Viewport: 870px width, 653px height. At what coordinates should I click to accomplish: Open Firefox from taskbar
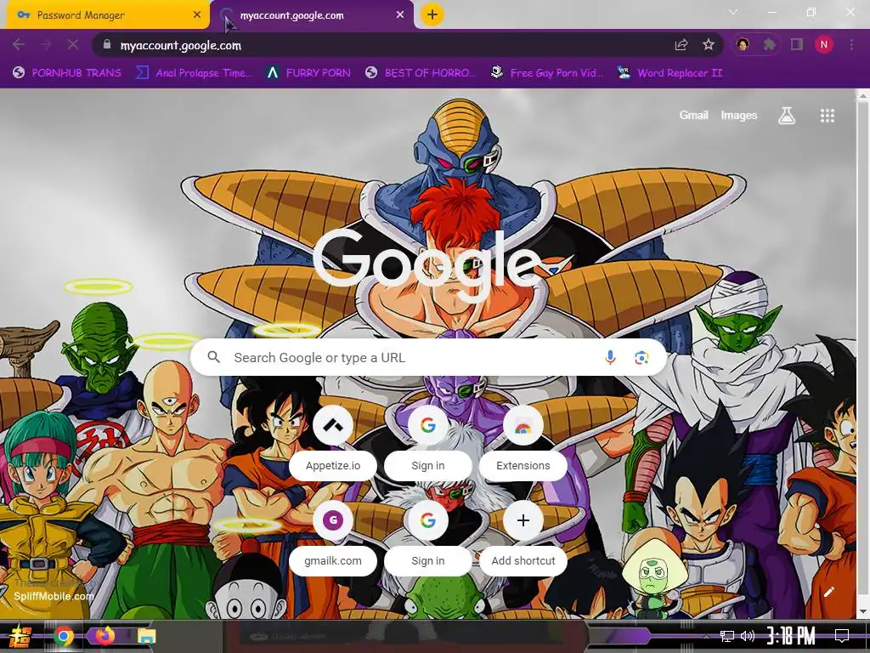click(x=105, y=635)
